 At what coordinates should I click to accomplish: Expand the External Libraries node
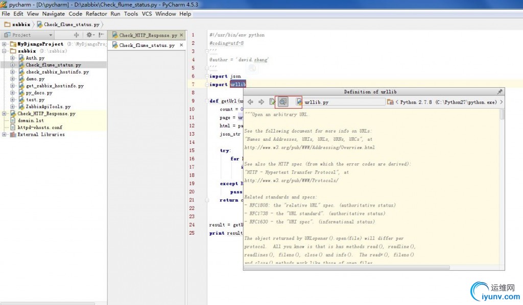(x=4, y=135)
